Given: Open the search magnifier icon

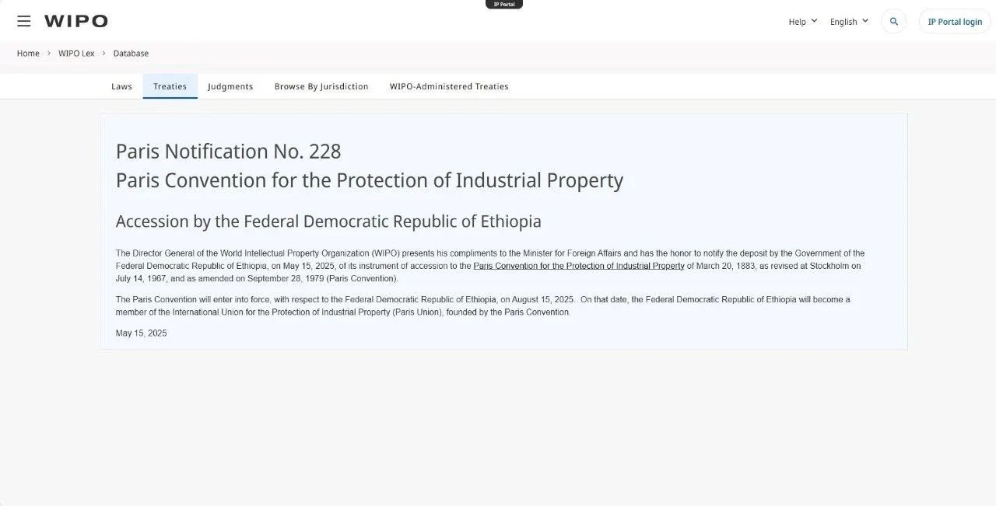Looking at the screenshot, I should (894, 22).
